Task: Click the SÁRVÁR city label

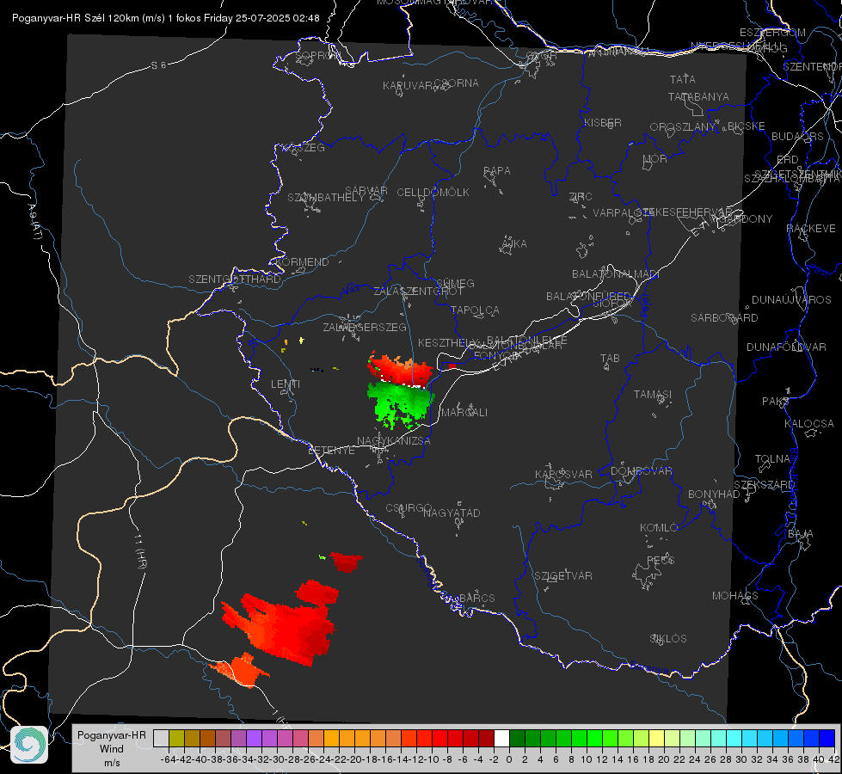Action: pyautogui.click(x=366, y=191)
